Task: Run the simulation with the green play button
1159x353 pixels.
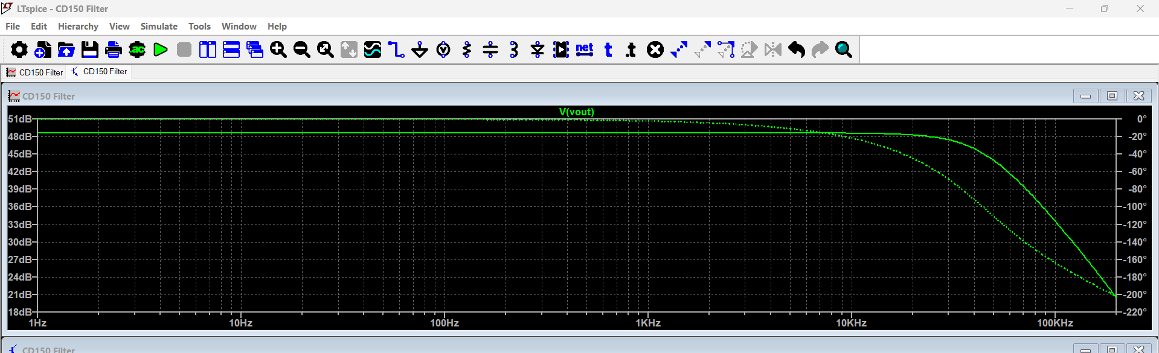Action: coord(161,49)
